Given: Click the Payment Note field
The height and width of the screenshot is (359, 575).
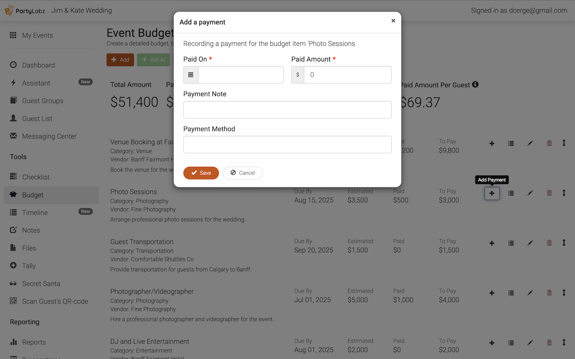Looking at the screenshot, I should coord(287,110).
